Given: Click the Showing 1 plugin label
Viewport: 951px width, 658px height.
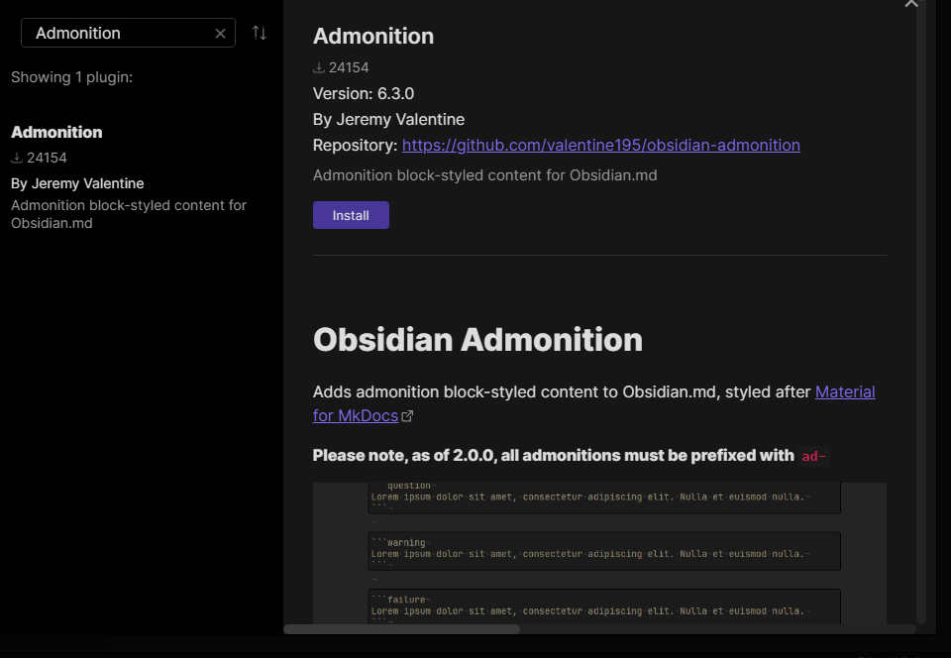Looking at the screenshot, I should pos(71,77).
